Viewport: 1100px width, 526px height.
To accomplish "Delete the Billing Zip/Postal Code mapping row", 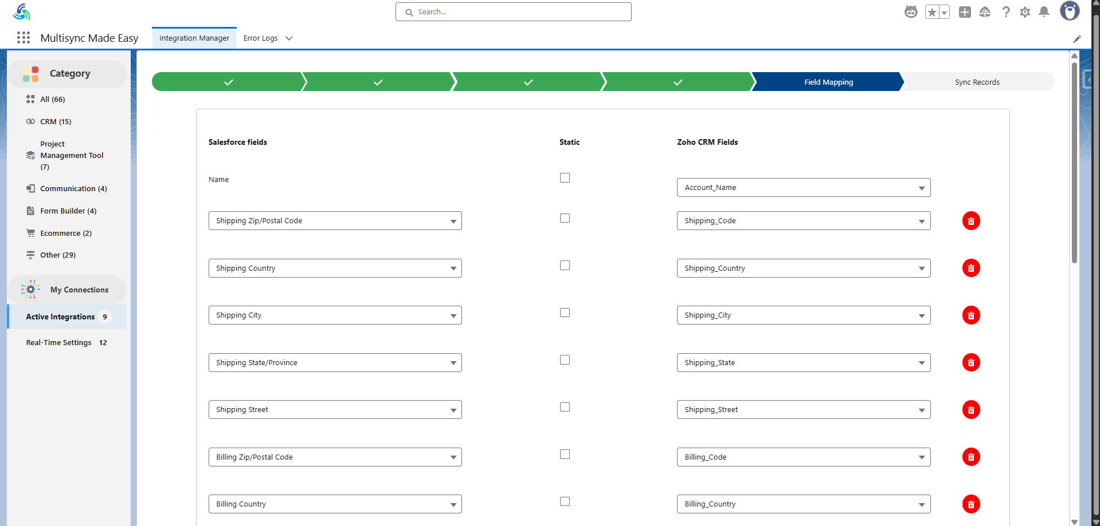I will (971, 457).
